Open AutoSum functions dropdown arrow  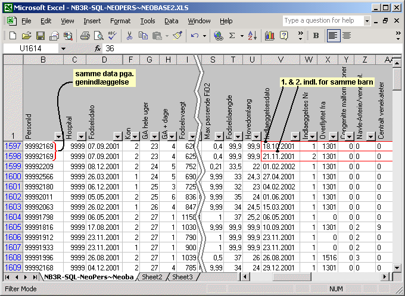click(242, 36)
